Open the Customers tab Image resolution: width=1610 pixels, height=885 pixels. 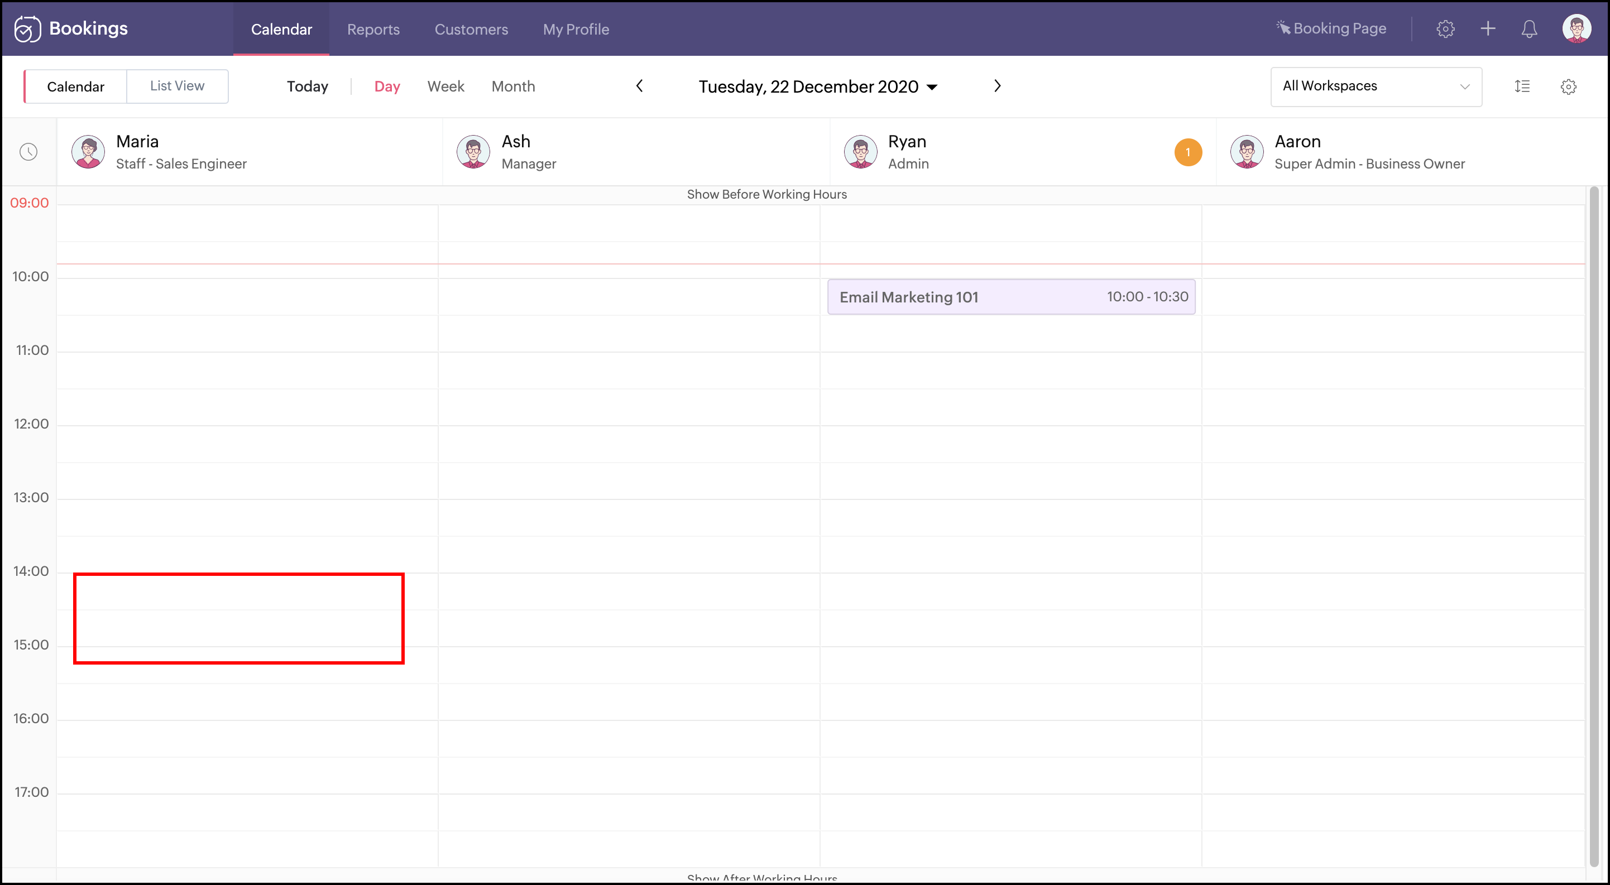471,28
